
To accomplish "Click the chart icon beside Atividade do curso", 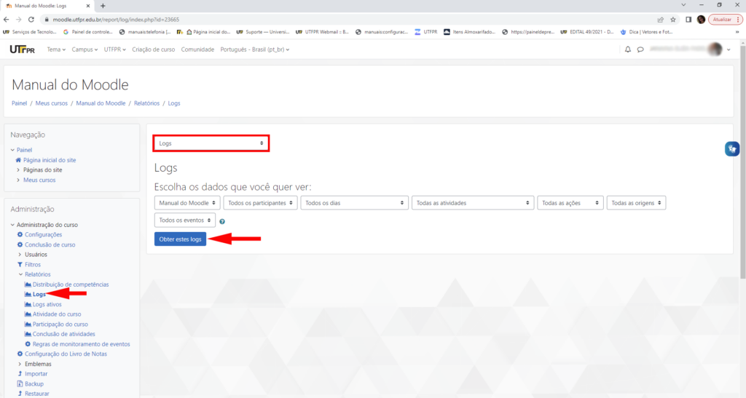I will tap(28, 314).
